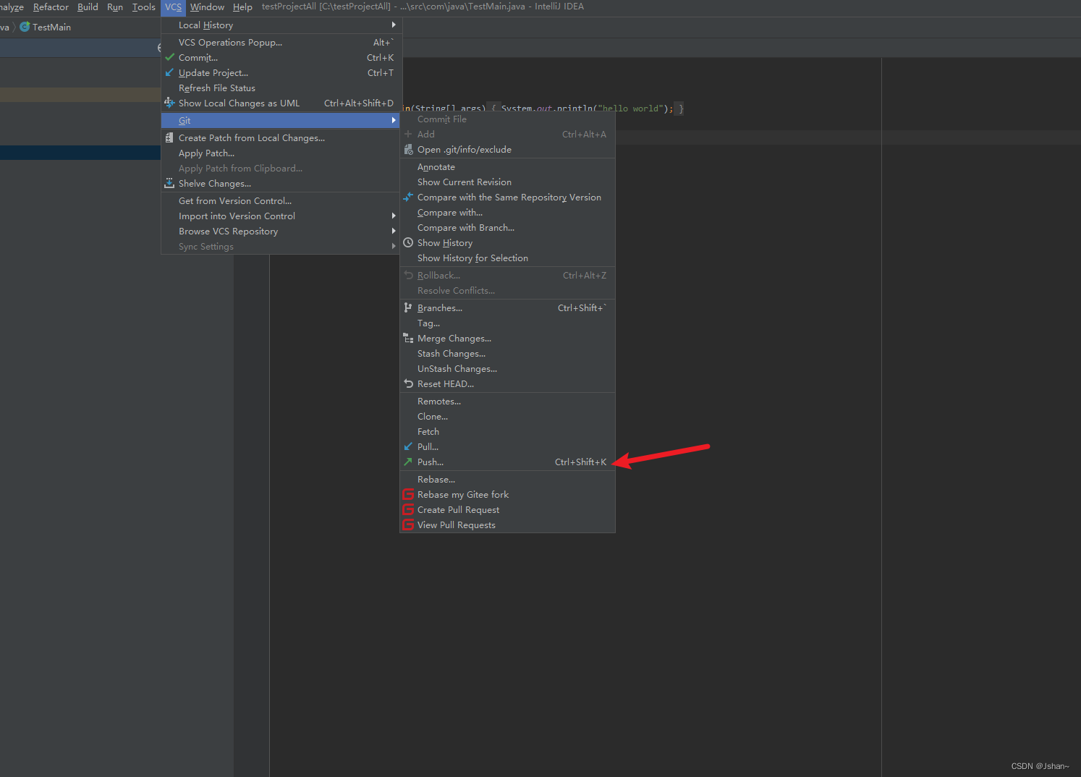The width and height of the screenshot is (1081, 777).
Task: Choose Refresh File Status
Action: tap(281, 88)
